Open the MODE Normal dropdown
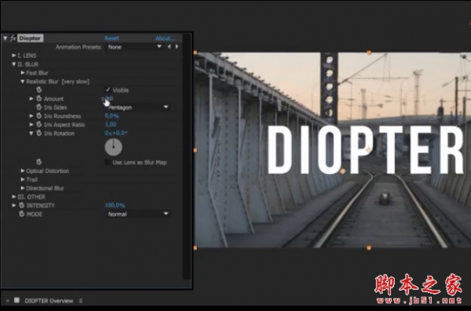The image size is (471, 311). click(x=137, y=214)
